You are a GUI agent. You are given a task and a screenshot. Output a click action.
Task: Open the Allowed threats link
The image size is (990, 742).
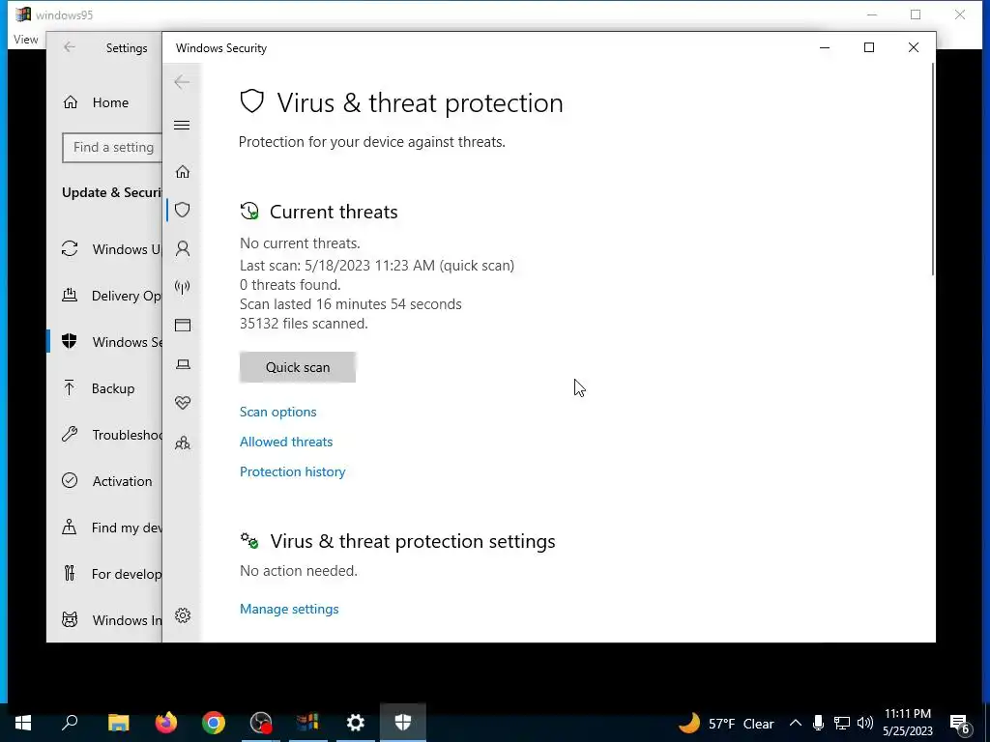[x=286, y=442]
